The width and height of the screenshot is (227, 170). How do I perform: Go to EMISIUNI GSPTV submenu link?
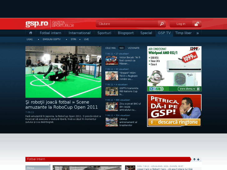(52, 39)
